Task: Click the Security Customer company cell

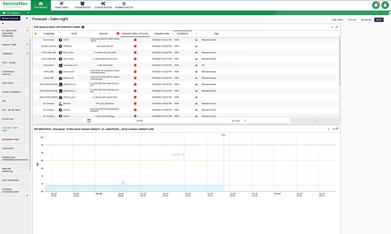Action: [49, 46]
